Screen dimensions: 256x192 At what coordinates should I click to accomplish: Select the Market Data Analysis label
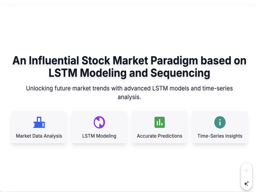[39, 136]
